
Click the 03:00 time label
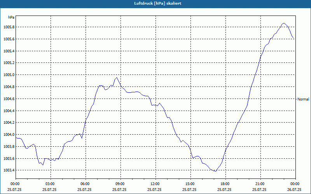click(x=51, y=184)
